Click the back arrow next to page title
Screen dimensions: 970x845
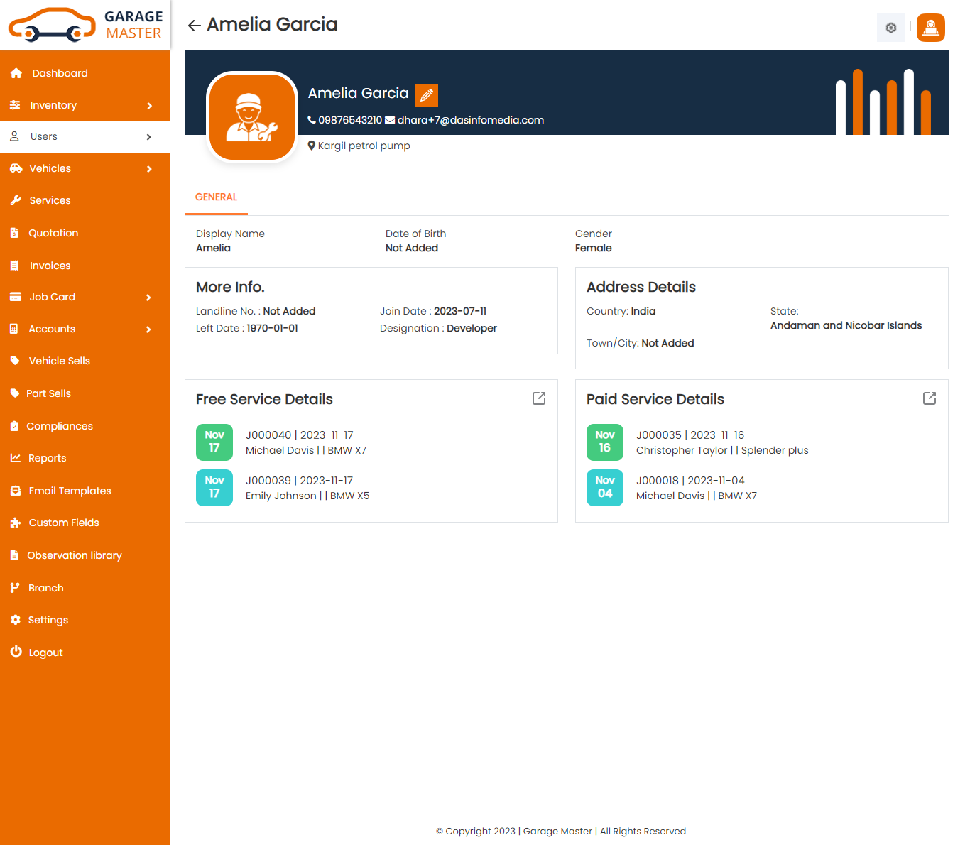click(x=194, y=26)
